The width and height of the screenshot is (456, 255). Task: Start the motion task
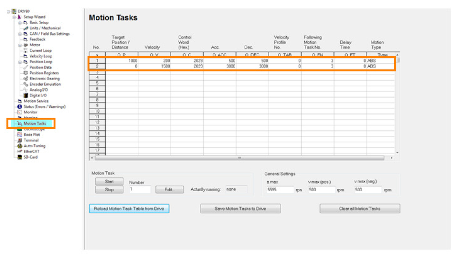(x=109, y=181)
